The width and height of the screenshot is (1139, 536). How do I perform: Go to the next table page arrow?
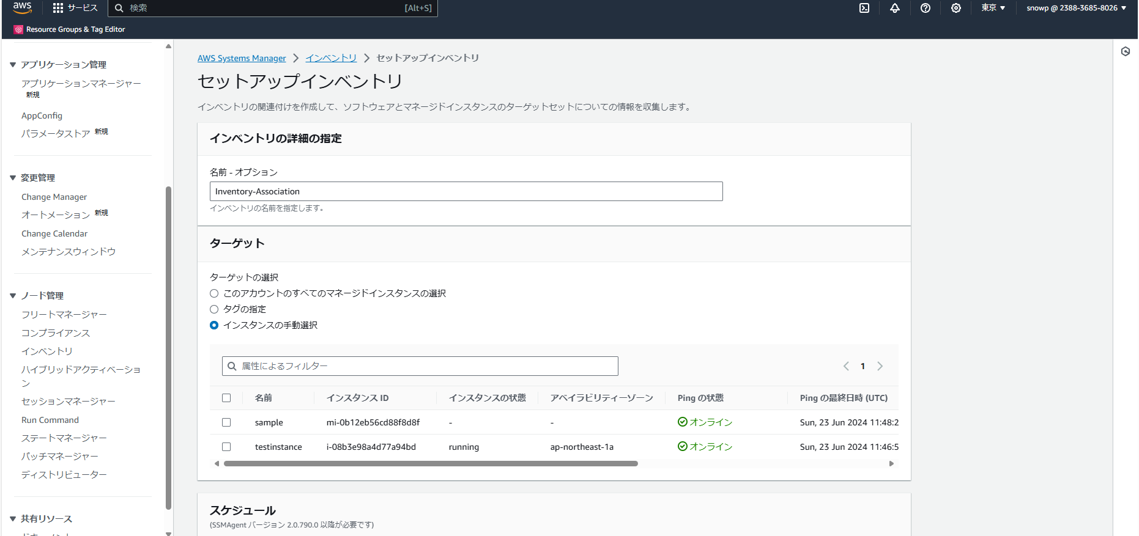[x=880, y=366]
